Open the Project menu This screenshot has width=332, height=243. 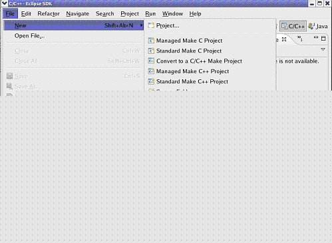click(130, 14)
